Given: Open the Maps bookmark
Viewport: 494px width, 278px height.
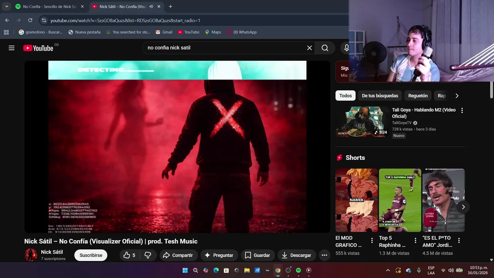Looking at the screenshot, I should pos(213,32).
